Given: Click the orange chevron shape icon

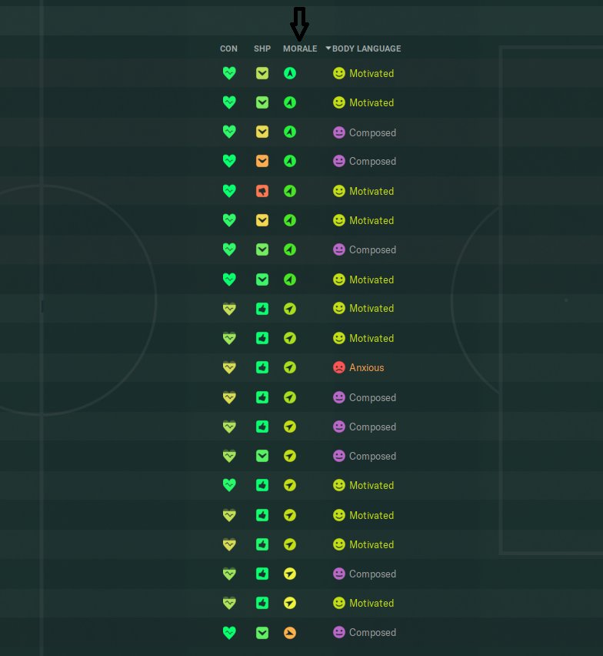Looking at the screenshot, I should point(262,162).
